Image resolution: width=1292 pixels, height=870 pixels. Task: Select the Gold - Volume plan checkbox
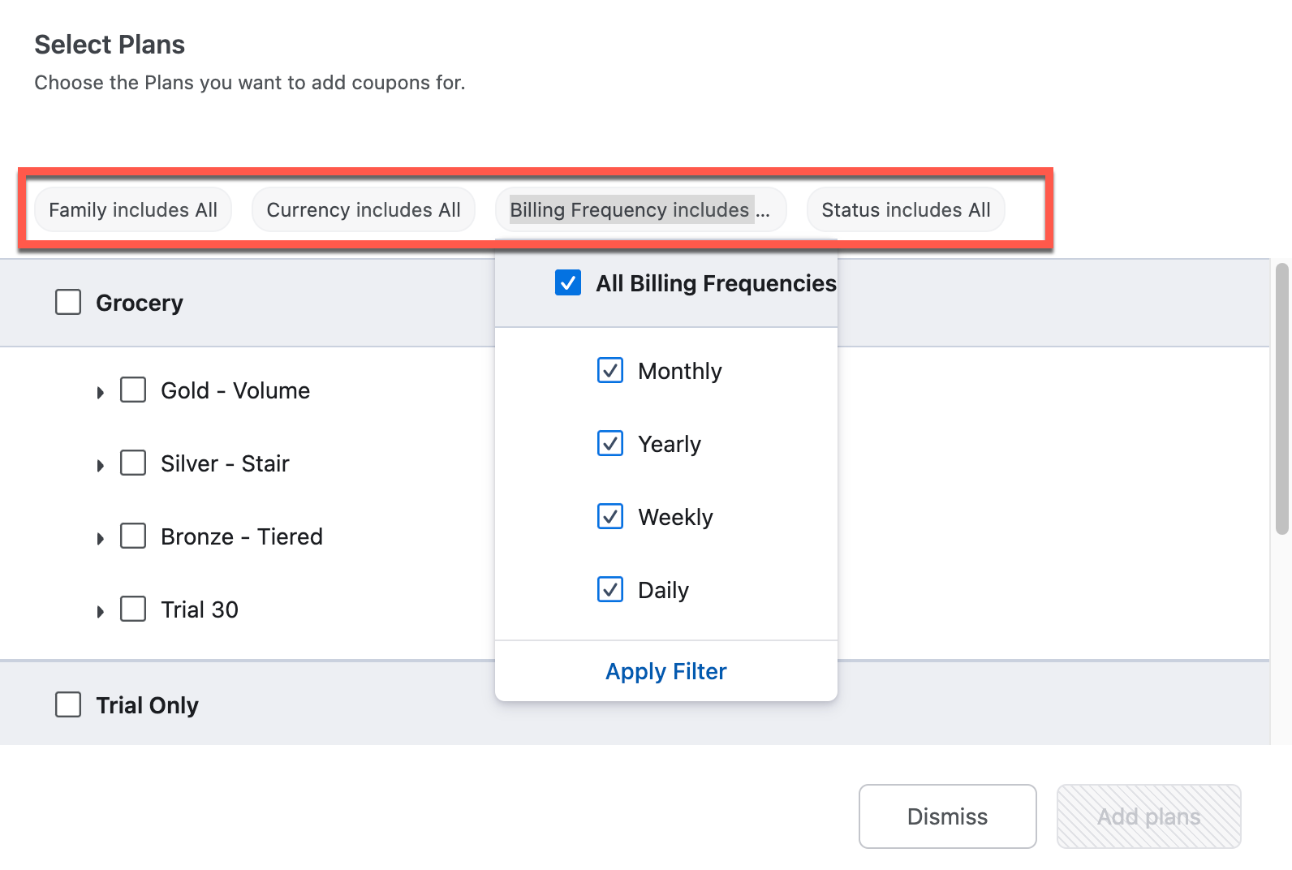133,390
